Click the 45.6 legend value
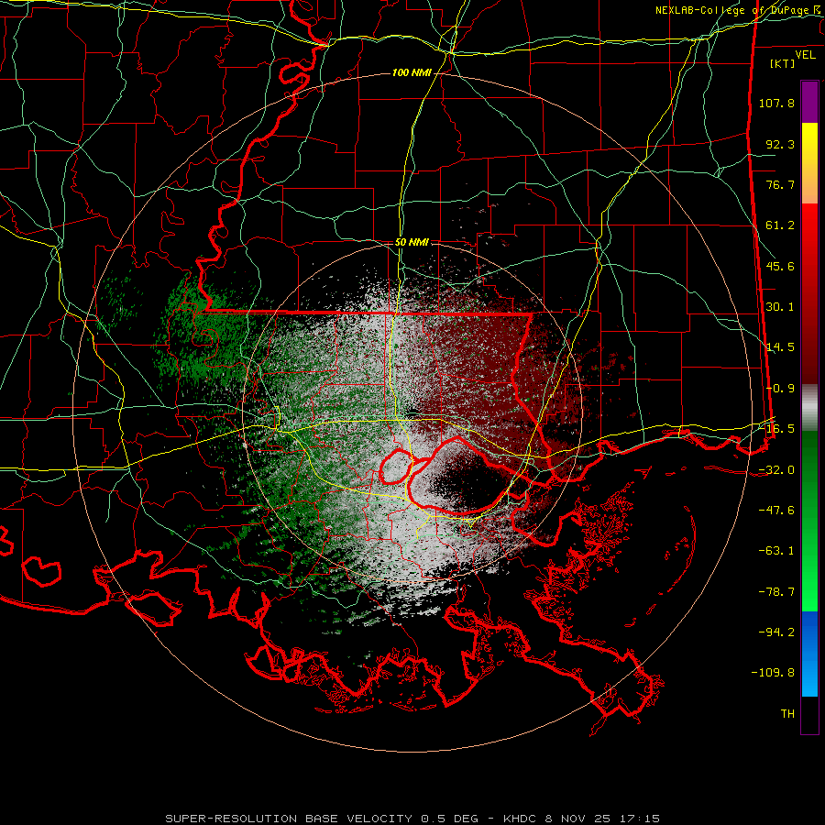 tap(780, 266)
